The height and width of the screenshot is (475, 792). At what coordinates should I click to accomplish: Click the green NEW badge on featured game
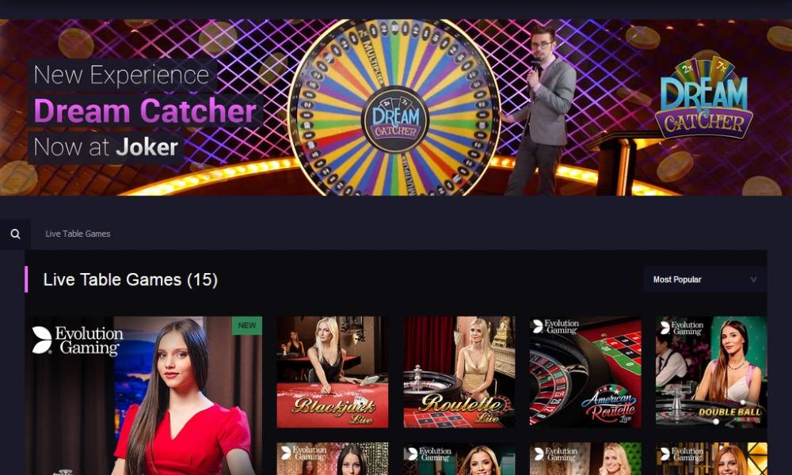247,325
